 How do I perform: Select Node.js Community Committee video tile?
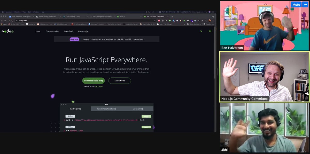(x=264, y=77)
